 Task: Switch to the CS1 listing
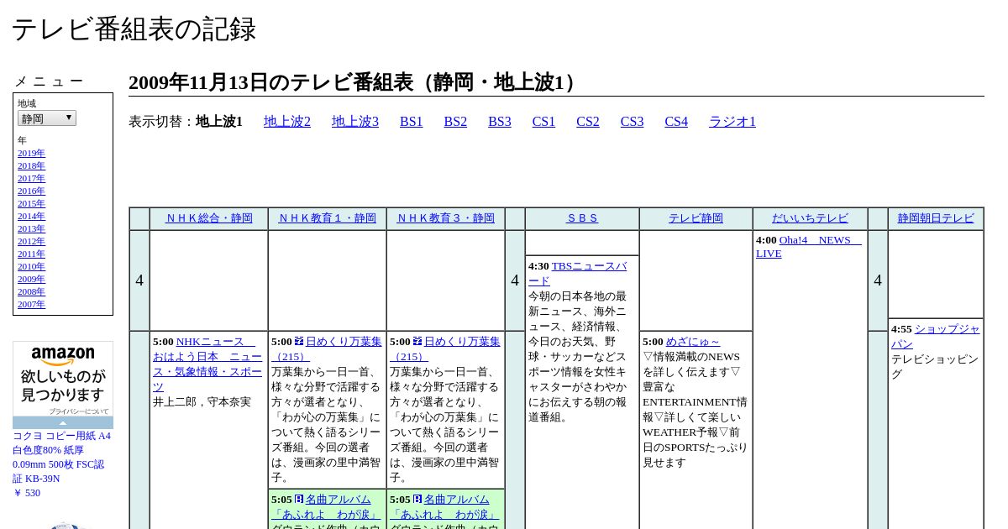(x=543, y=122)
